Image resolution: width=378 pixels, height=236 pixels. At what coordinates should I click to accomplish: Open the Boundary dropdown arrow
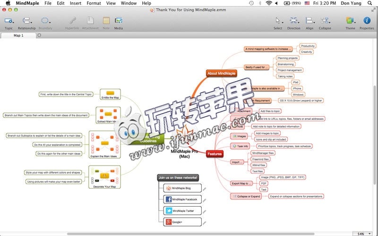(x=50, y=22)
